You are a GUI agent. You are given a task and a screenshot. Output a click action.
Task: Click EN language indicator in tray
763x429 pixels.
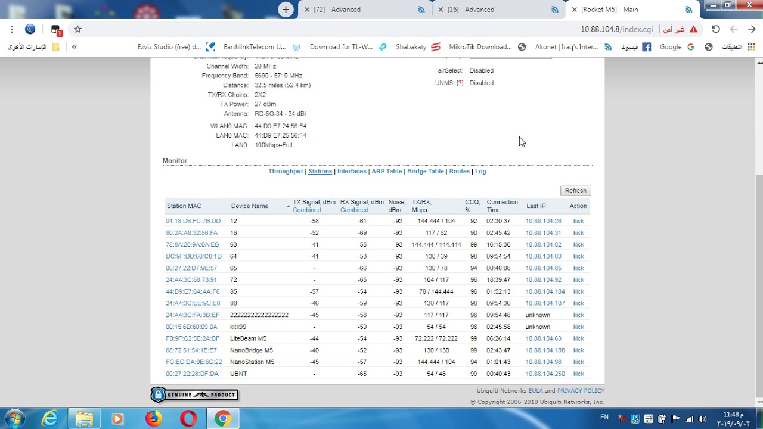click(x=604, y=418)
